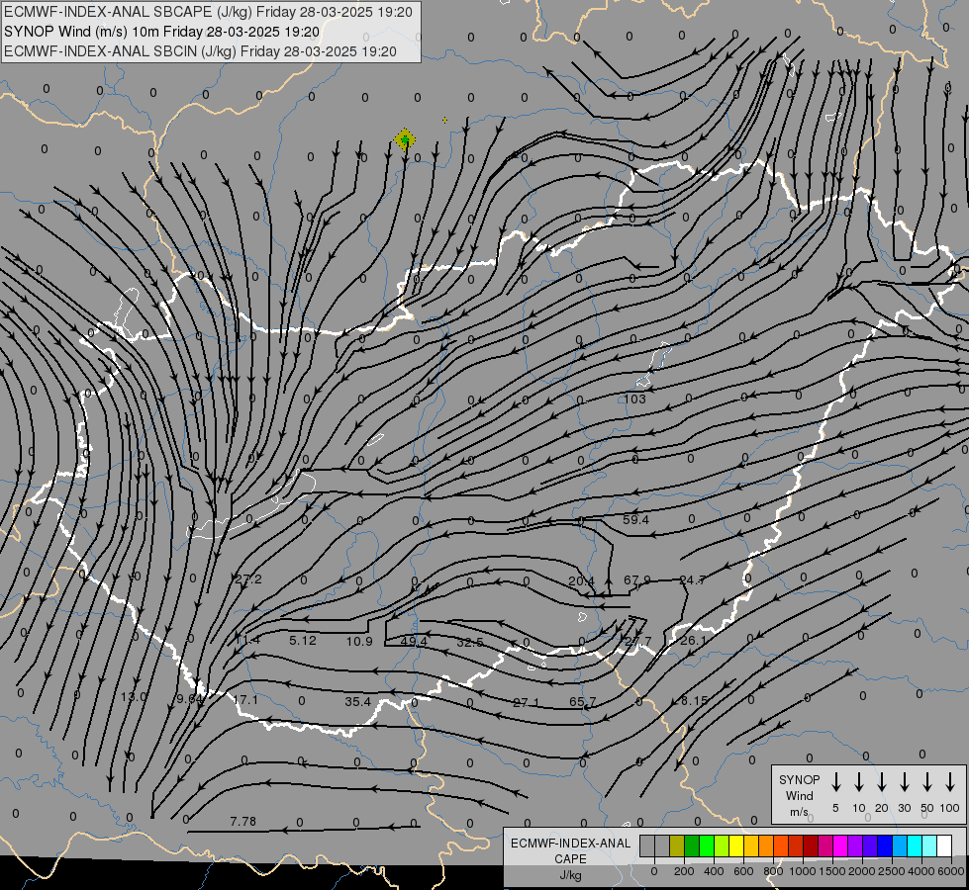This screenshot has width=969, height=890.
Task: Click the 600 tick label on CAPE scale
Action: click(x=743, y=871)
